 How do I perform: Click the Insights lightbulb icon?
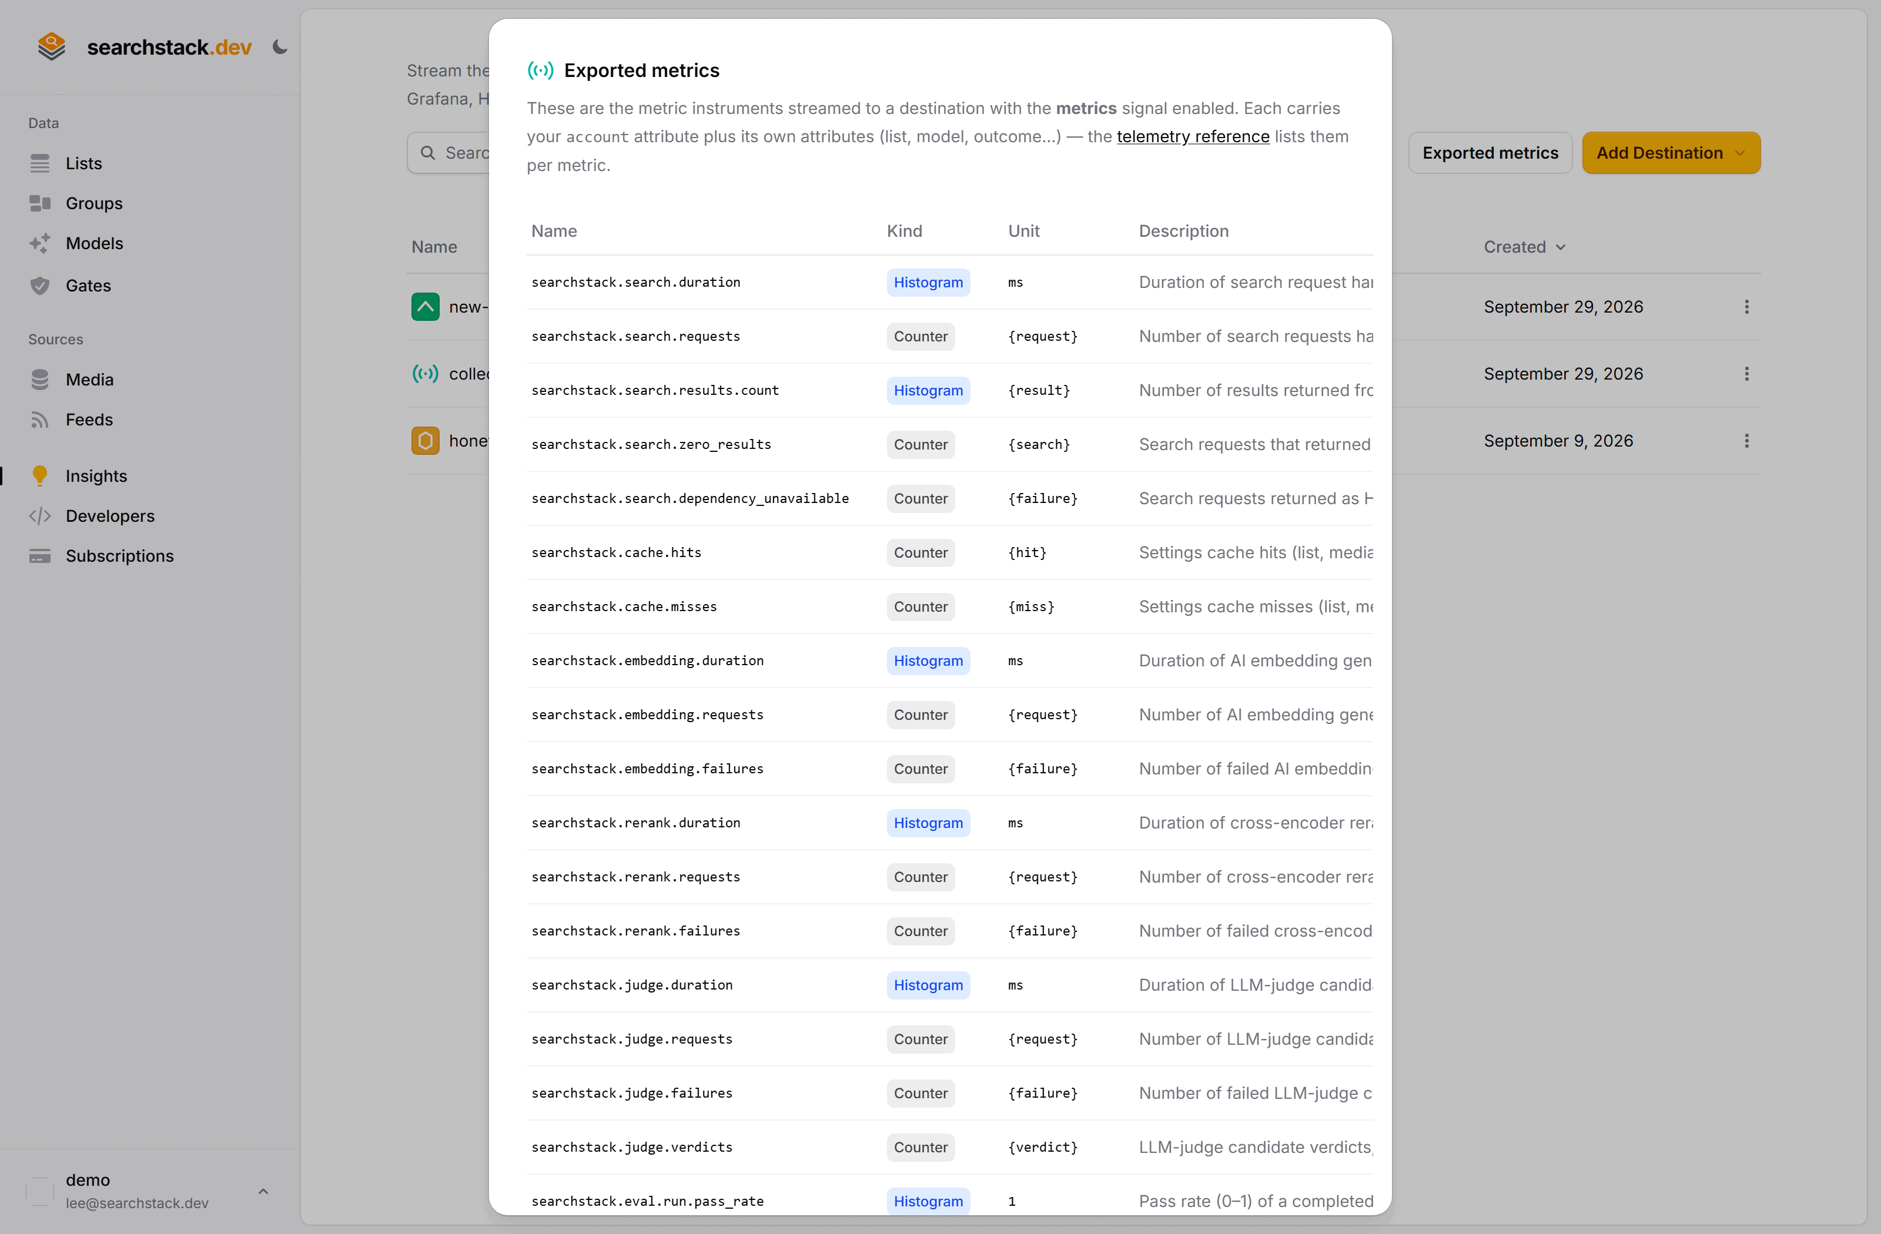(x=39, y=475)
